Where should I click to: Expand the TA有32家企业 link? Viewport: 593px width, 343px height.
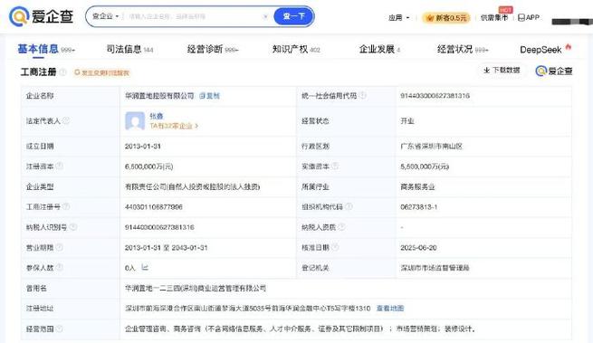pos(174,126)
